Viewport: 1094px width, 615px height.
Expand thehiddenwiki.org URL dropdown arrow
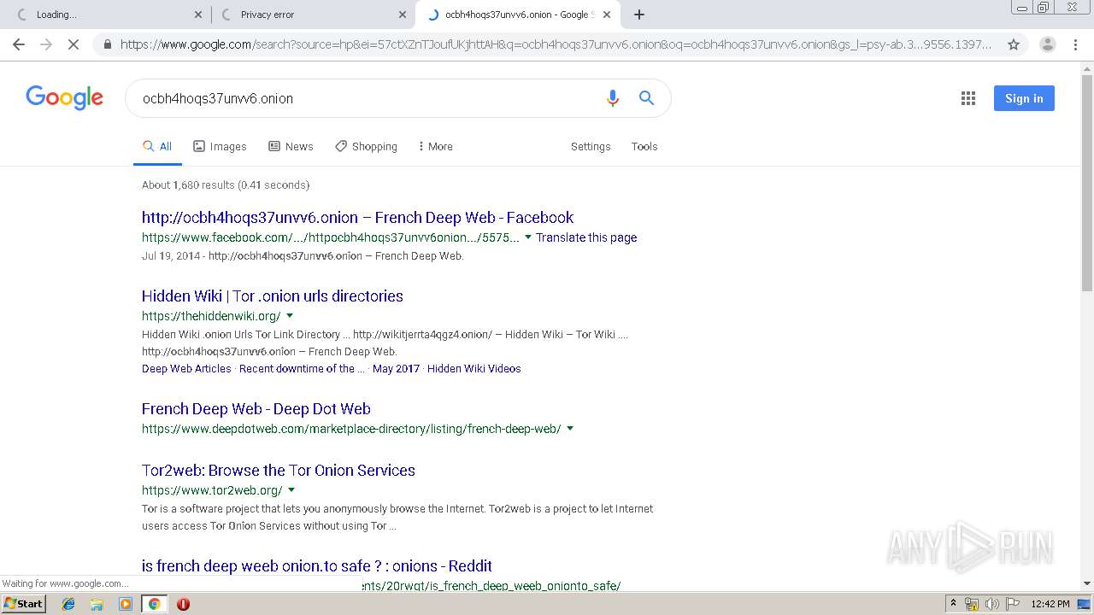290,316
